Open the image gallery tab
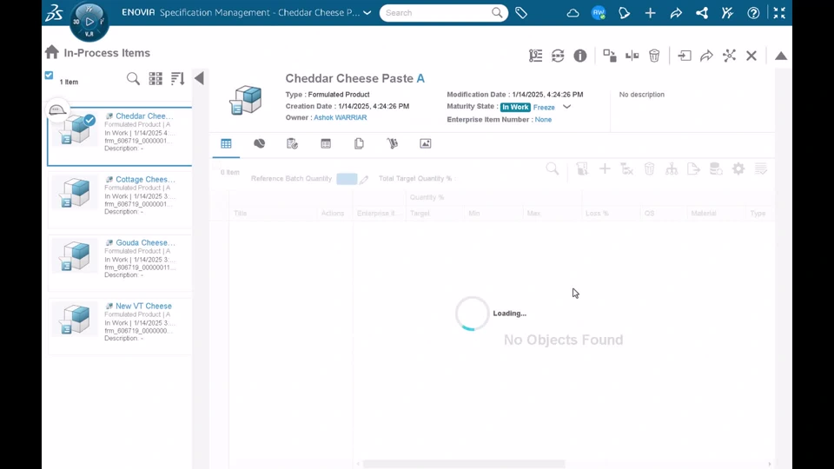The height and width of the screenshot is (469, 834). (x=426, y=143)
